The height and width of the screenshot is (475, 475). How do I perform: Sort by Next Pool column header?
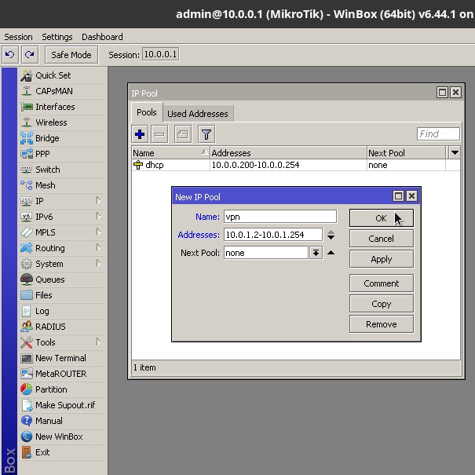point(406,153)
